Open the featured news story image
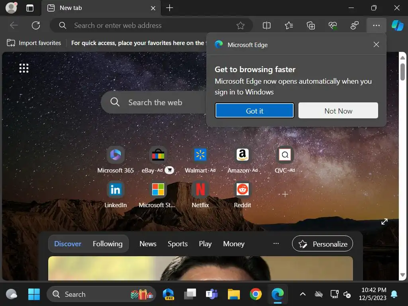The height and width of the screenshot is (306, 408). coord(200,268)
